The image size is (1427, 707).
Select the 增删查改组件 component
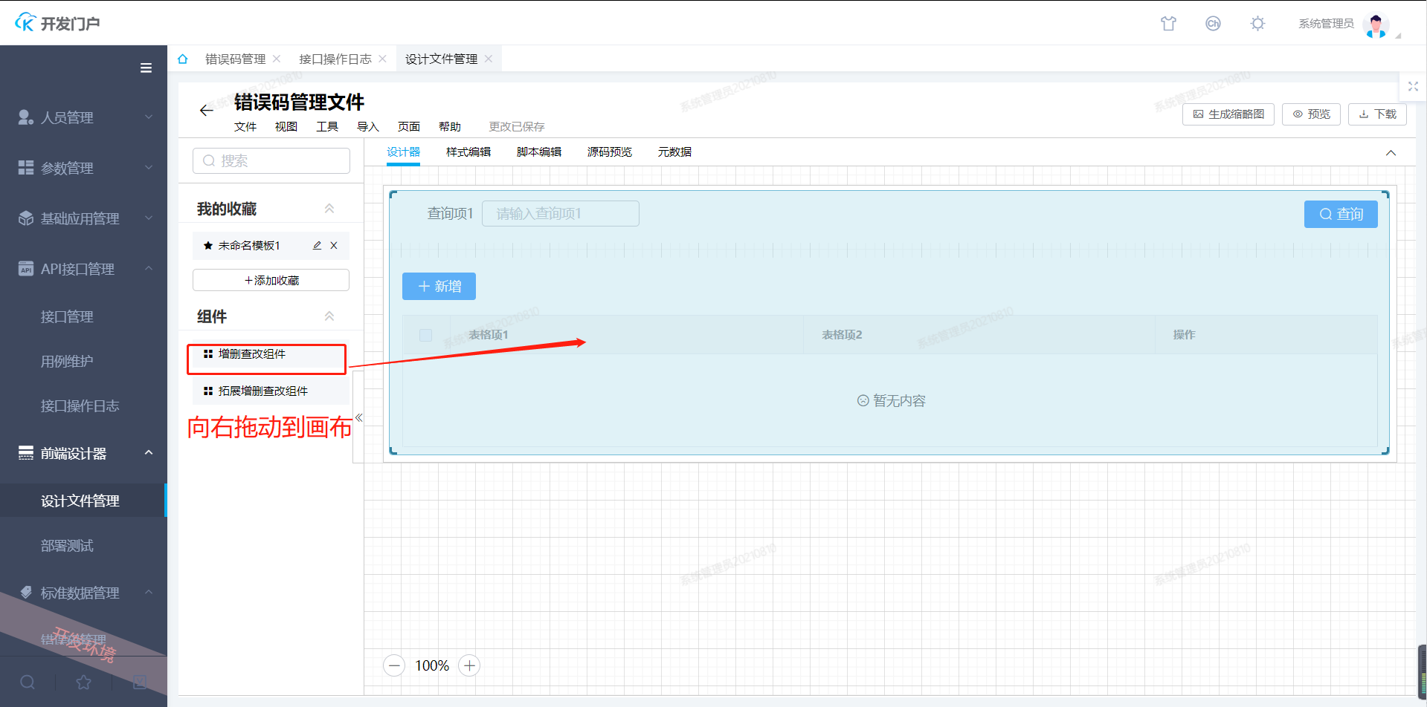[271, 354]
